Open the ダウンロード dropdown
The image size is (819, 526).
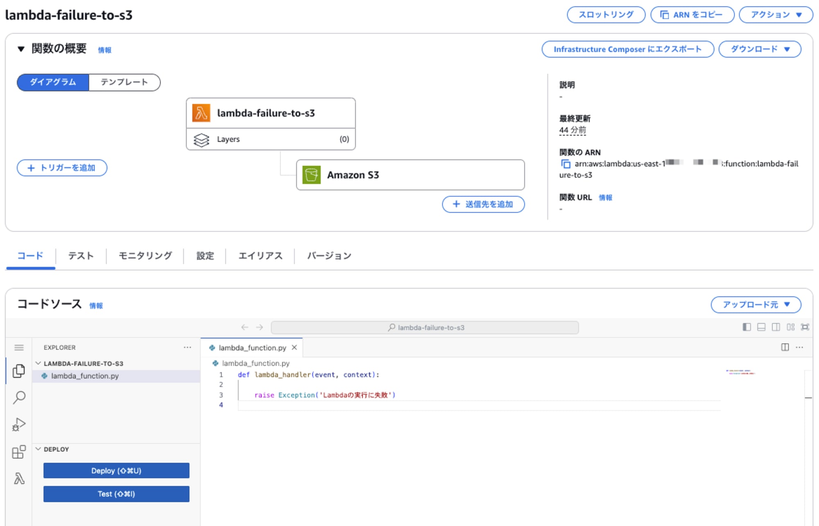coord(760,49)
